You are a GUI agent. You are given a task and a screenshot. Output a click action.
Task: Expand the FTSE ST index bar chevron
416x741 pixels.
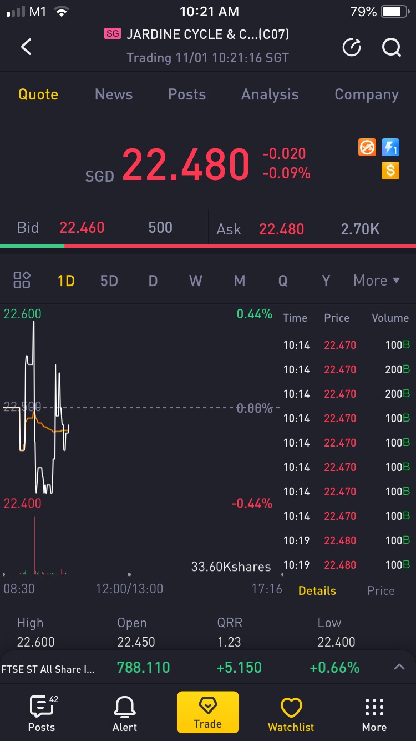click(399, 667)
